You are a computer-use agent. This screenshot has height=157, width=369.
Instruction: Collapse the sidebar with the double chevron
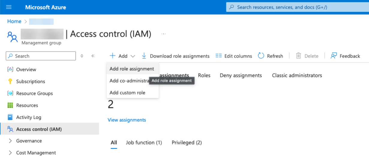pos(93,56)
